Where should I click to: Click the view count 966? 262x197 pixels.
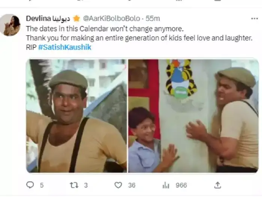[181, 185]
